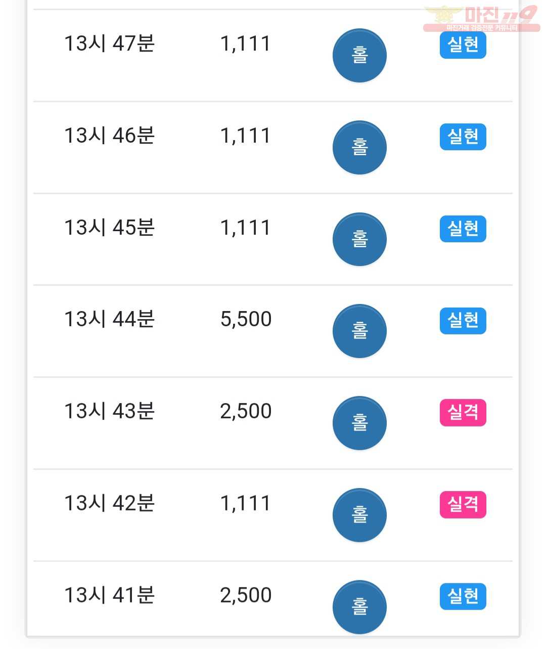Click the 홀 circle in 13시 47분 row

(359, 56)
